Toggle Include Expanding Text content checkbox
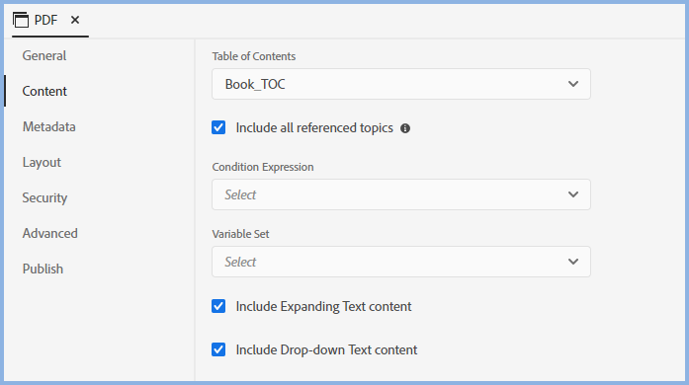The height and width of the screenshot is (385, 689). pos(218,306)
